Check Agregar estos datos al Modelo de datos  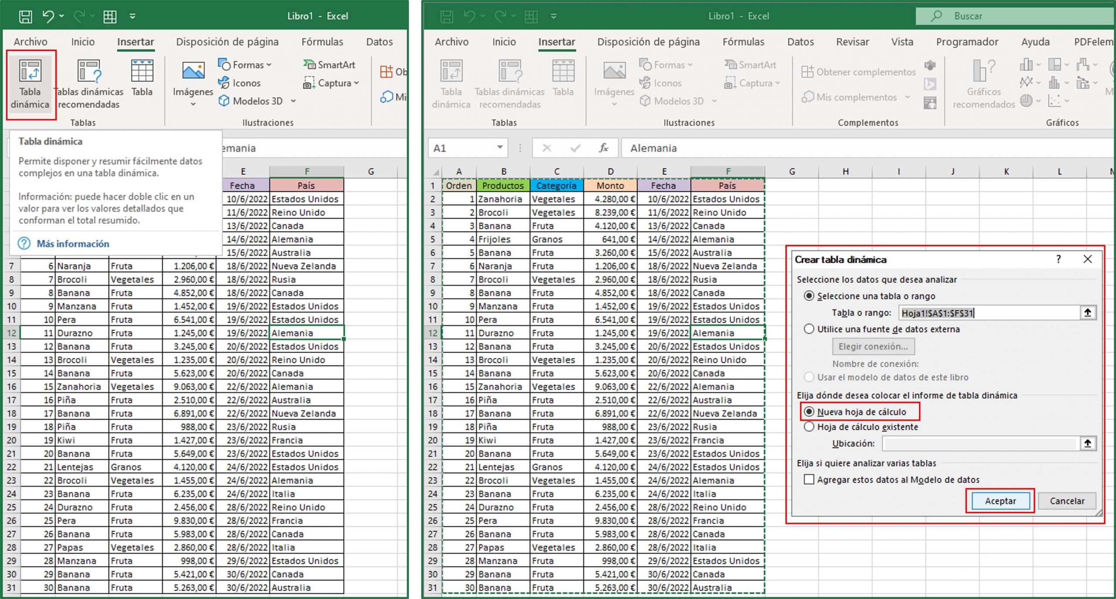click(809, 480)
